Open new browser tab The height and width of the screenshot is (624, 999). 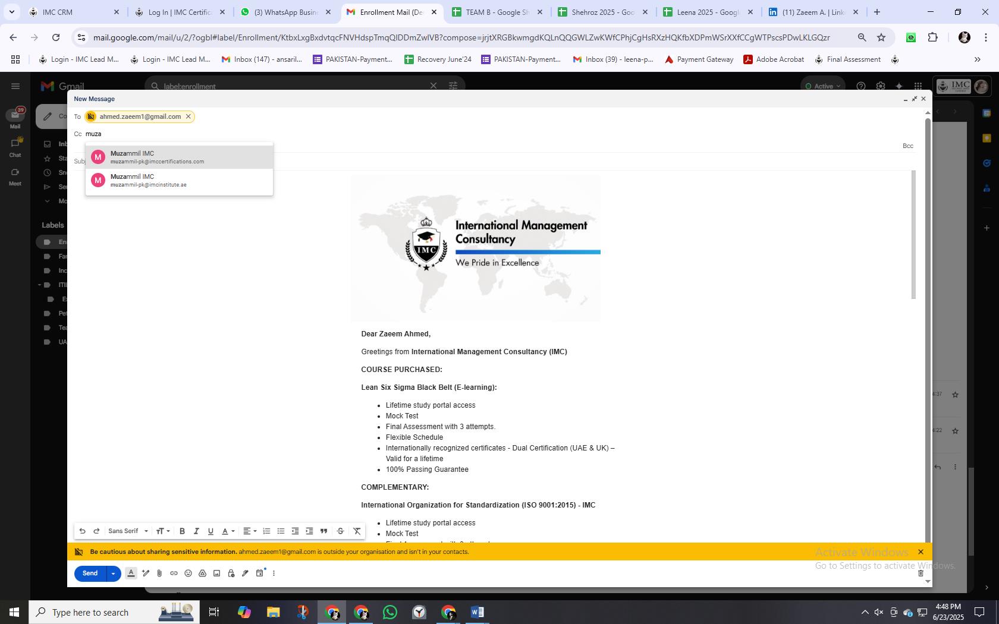877,12
